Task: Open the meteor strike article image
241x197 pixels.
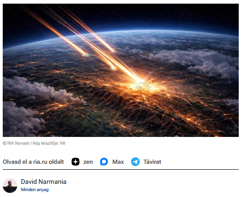Action: (x=121, y=70)
